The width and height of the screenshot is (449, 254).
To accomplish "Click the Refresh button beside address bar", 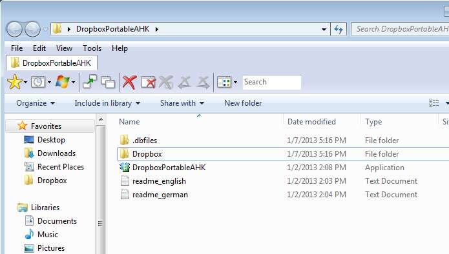I will (x=339, y=29).
